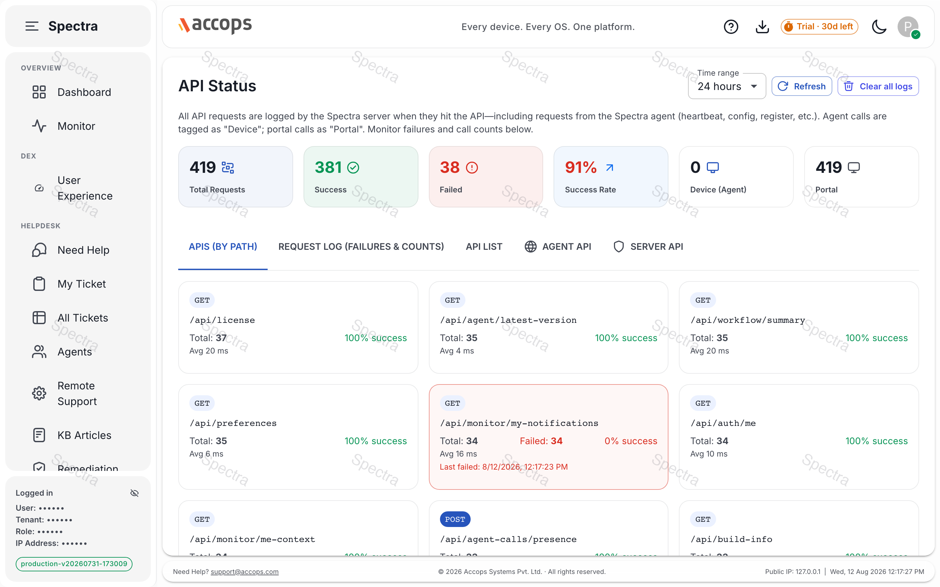Image resolution: width=940 pixels, height=587 pixels.
Task: Click the 381 Success card
Action: click(x=361, y=177)
